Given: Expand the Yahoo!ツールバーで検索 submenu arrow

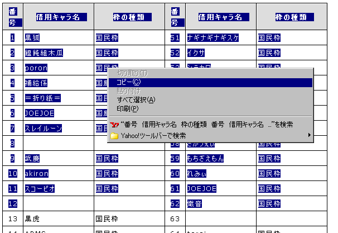Looking at the screenshot, I should 310,135.
